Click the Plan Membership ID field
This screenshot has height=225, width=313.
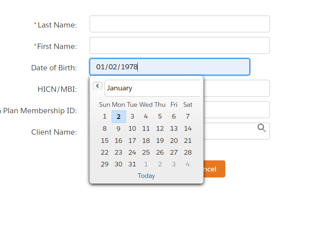coord(236,110)
